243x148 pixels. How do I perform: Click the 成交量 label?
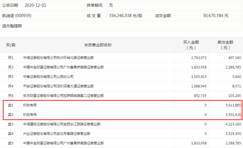[94, 16]
